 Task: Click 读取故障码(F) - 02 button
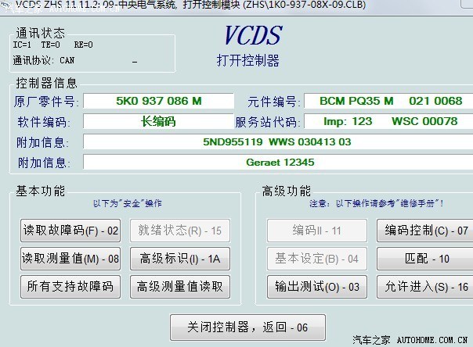click(70, 231)
